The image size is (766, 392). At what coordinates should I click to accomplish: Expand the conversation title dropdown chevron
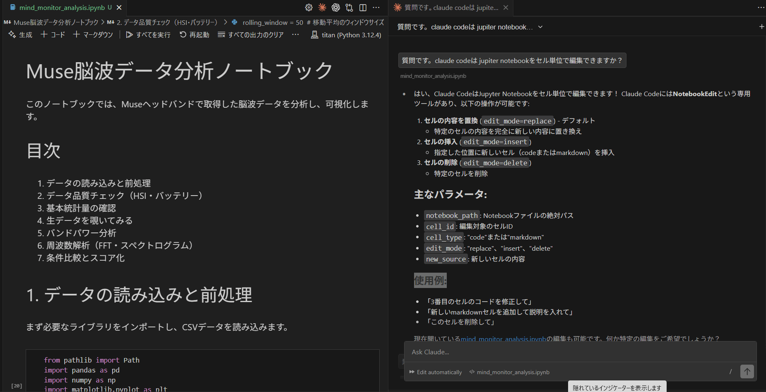pyautogui.click(x=540, y=27)
